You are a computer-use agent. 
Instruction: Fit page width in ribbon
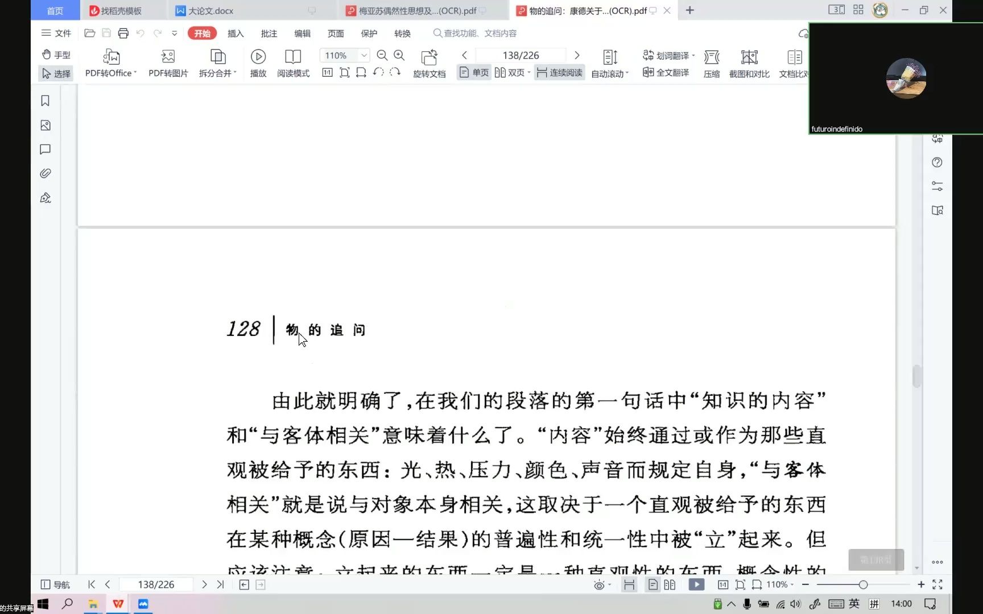[x=361, y=72]
